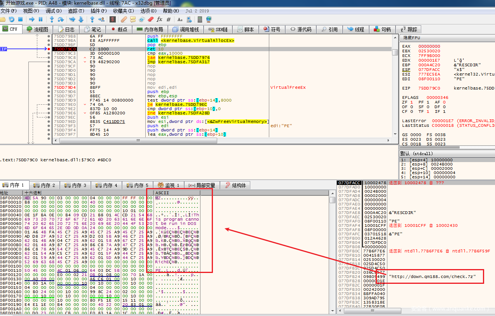Click the Restart debugging toolbar icon

(11, 19)
